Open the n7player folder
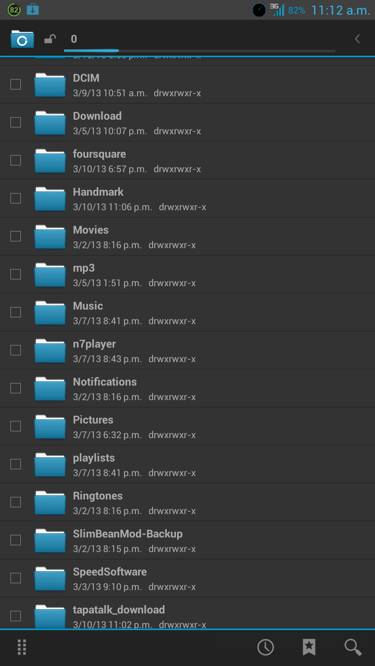The image size is (375, 666). point(187,350)
